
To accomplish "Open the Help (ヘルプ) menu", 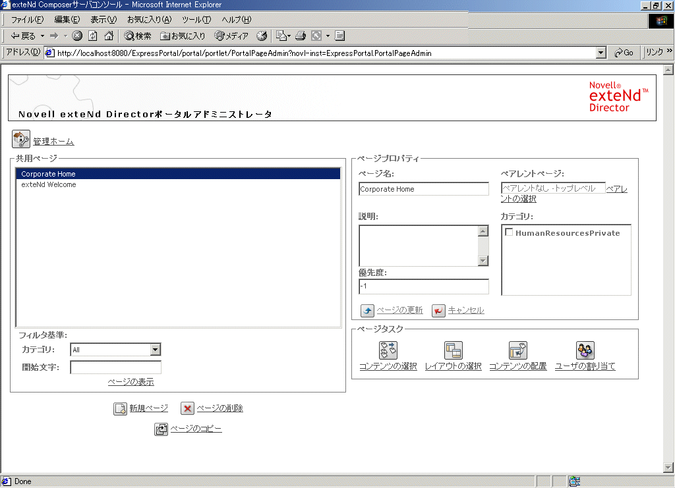I will click(237, 20).
